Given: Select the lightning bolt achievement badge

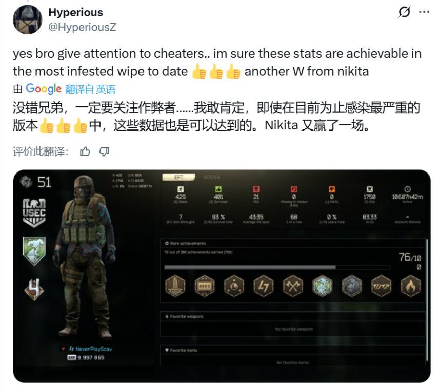Looking at the screenshot, I should [263, 286].
